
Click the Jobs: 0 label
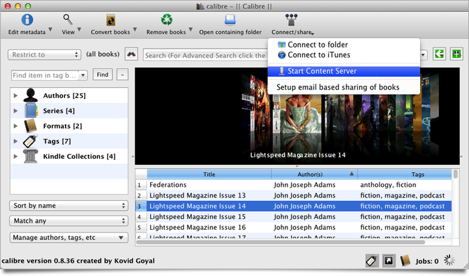(427, 261)
